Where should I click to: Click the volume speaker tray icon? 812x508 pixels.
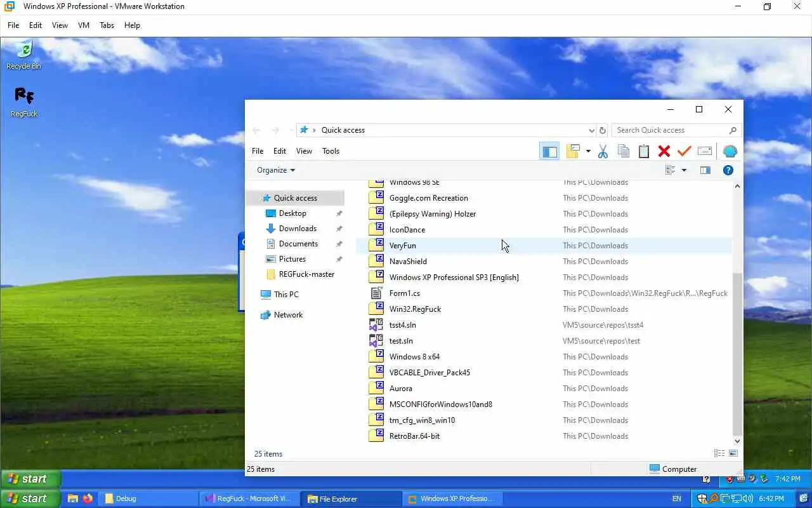(x=749, y=498)
